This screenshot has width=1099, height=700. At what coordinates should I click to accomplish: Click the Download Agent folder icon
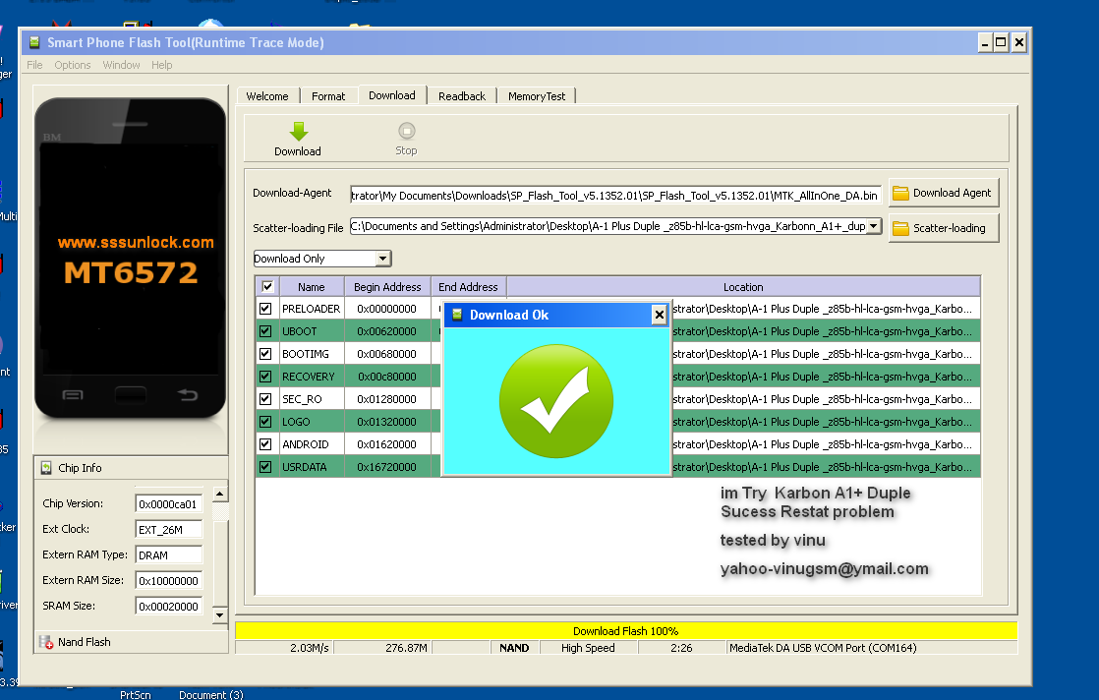[900, 193]
